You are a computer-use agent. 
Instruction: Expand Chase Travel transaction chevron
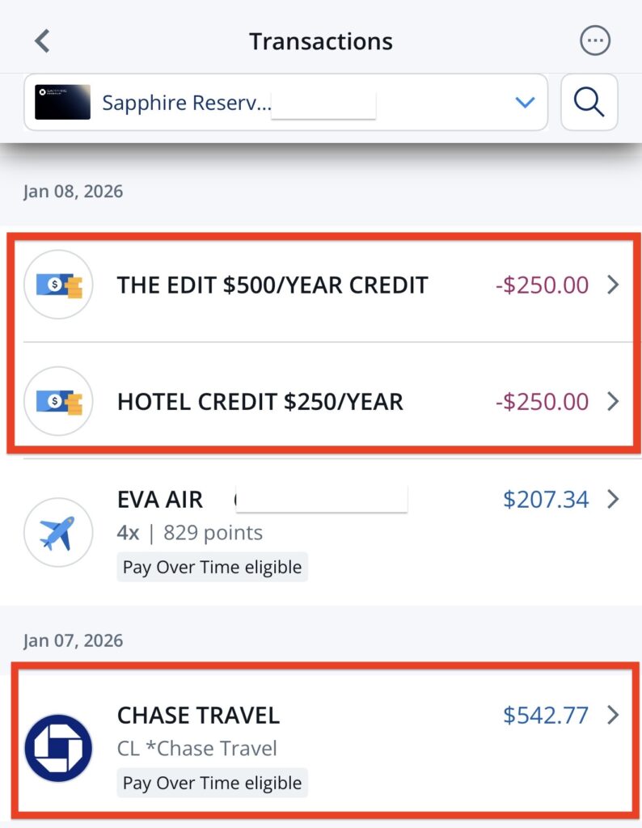tap(613, 716)
